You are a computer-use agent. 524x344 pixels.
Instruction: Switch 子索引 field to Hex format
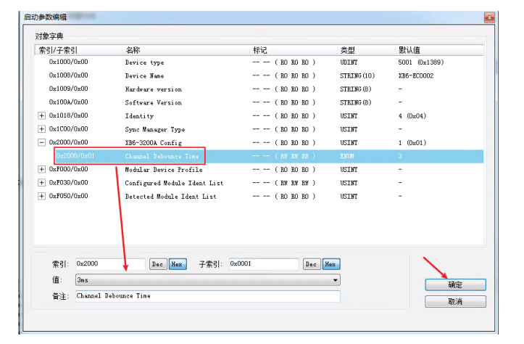330,264
